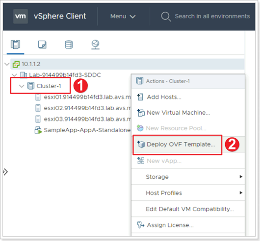
Task: Click the Add Hosts icon
Action: [x=140, y=97]
